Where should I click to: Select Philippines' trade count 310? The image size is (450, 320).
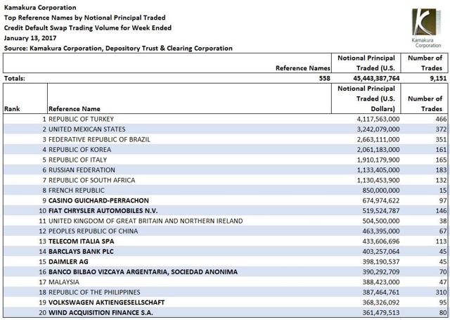(x=441, y=292)
